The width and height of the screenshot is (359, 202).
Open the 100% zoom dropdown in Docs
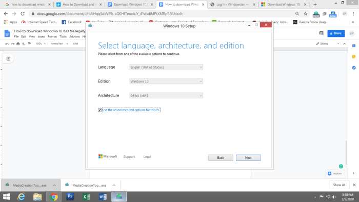click(x=41, y=44)
